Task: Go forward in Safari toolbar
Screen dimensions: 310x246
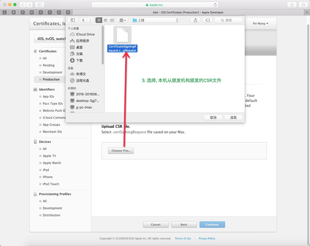Action: click(30, 5)
